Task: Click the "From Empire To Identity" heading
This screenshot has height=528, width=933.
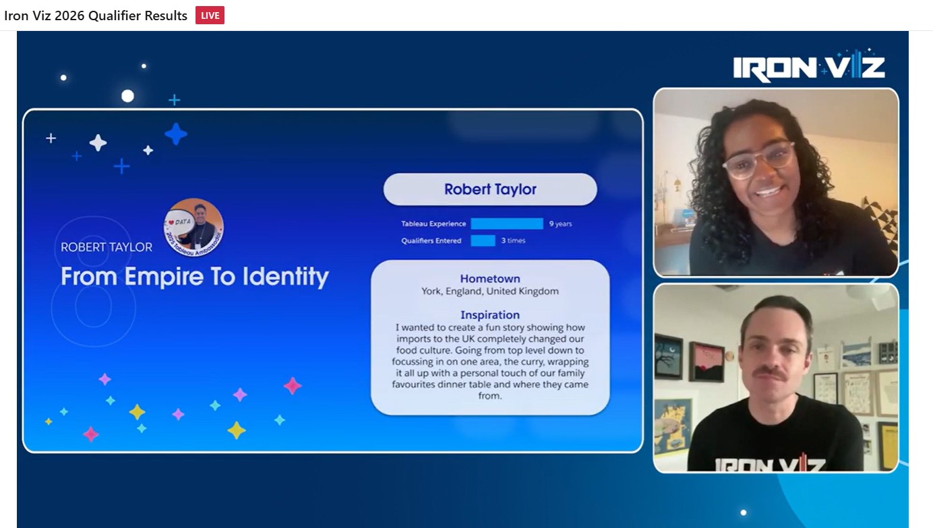Action: click(195, 277)
